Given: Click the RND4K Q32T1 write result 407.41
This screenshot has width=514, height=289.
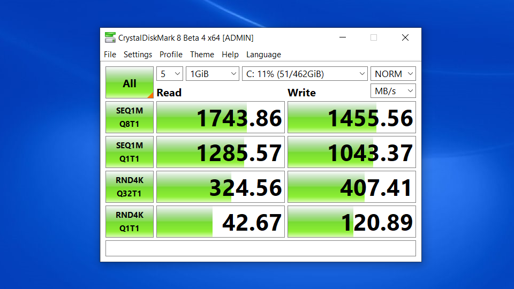Looking at the screenshot, I should pos(352,187).
